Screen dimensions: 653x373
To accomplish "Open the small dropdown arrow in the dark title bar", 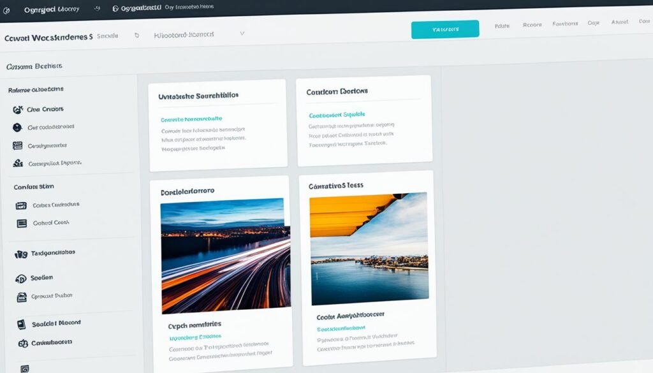I will pyautogui.click(x=97, y=9).
